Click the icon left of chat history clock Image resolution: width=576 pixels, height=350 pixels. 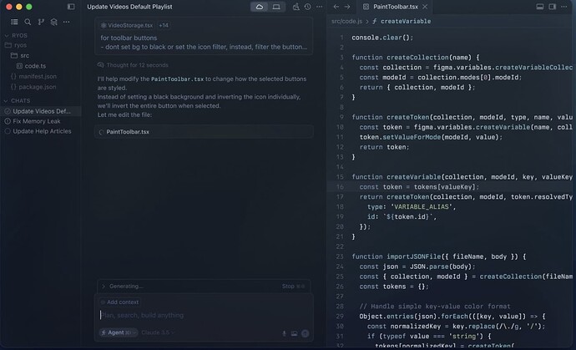click(x=296, y=7)
